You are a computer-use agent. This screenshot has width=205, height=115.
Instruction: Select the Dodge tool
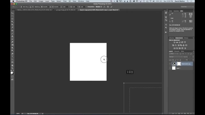tap(12, 50)
